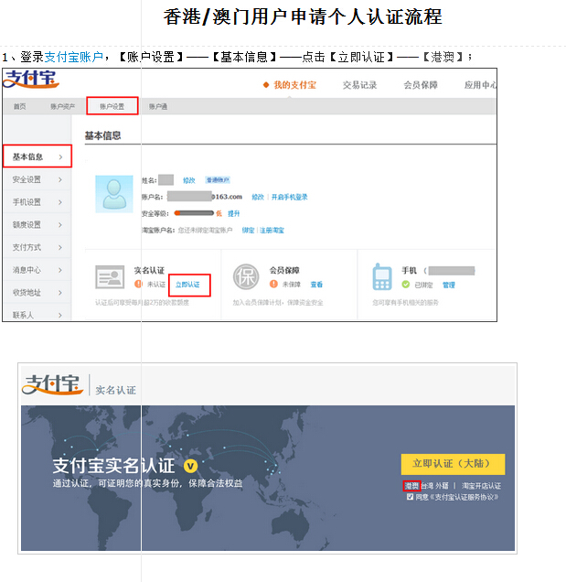
Task: Click the 支付宝账户 hyperlink in the instructions
Action: [x=73, y=57]
